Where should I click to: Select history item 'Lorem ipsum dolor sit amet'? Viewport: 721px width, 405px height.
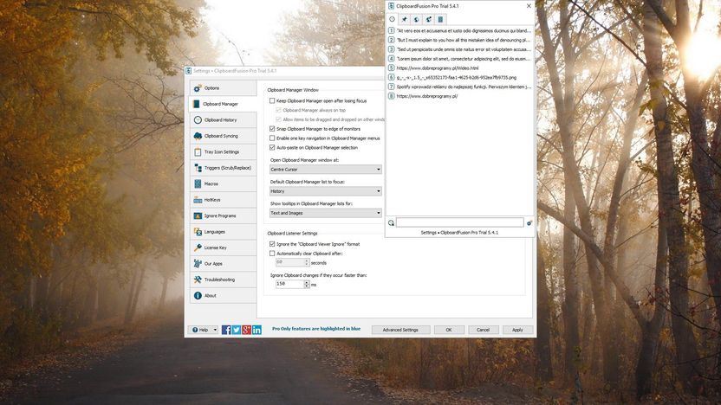460,59
